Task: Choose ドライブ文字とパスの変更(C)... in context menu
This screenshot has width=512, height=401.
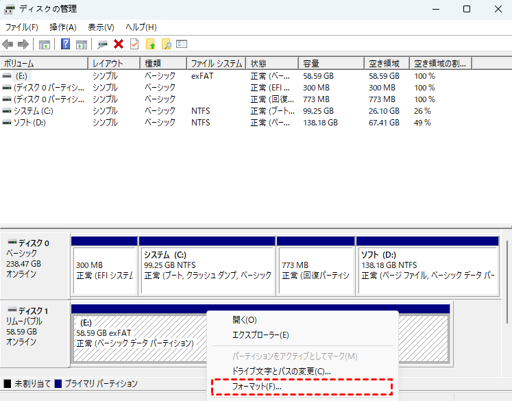Action: (281, 371)
